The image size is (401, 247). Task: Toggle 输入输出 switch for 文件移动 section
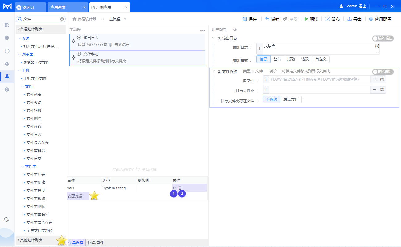pyautogui.click(x=383, y=71)
